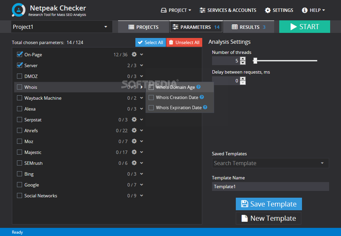
Task: Decrease Delay between requests with down arrow
Action: (243, 83)
